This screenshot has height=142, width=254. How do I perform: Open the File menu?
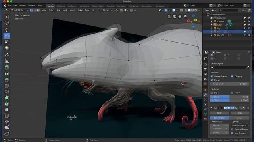pyautogui.click(x=10, y=6)
